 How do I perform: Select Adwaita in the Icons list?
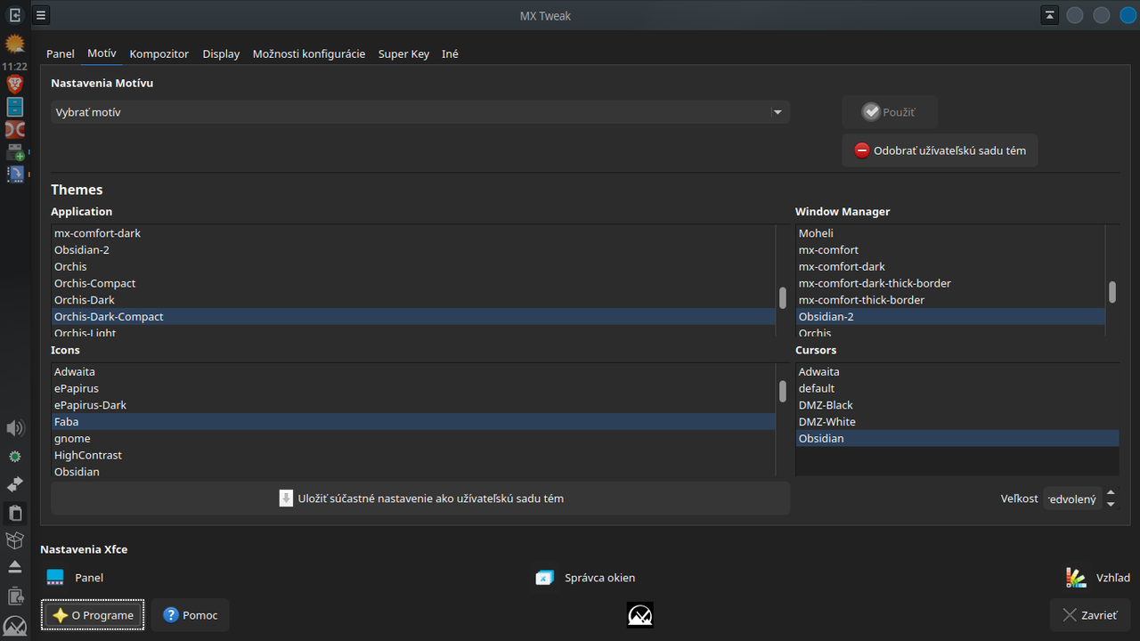pos(413,372)
